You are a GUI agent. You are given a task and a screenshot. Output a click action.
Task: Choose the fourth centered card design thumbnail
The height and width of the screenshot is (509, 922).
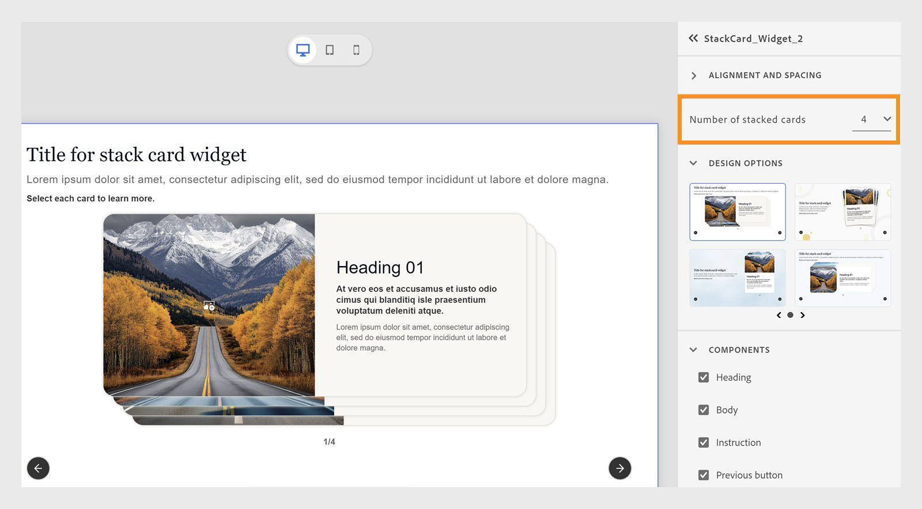pyautogui.click(x=843, y=278)
